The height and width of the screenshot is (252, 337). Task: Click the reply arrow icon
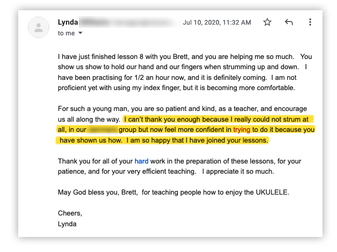[289, 22]
